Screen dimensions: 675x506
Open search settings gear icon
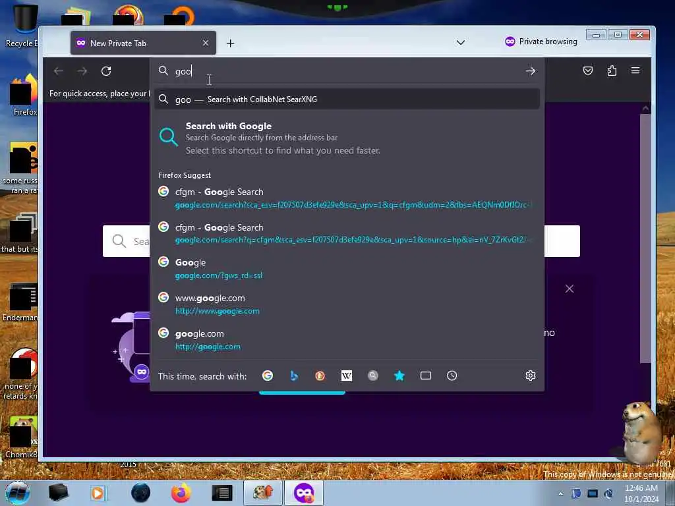[531, 376]
